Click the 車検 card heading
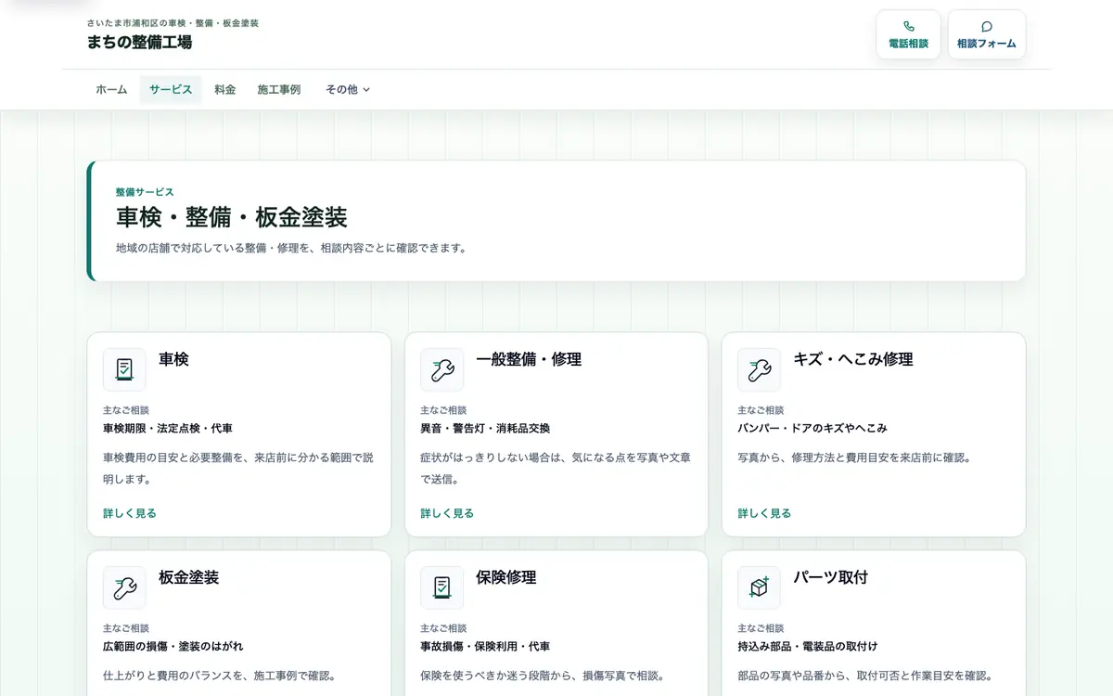1113x696 pixels. (x=173, y=359)
